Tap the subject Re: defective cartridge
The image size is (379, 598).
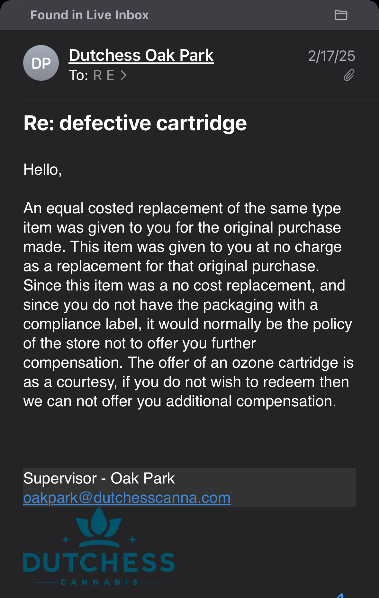pyautogui.click(x=135, y=123)
